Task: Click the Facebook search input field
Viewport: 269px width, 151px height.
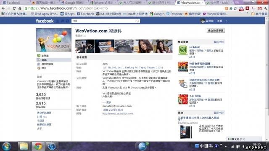Action: 103,21
